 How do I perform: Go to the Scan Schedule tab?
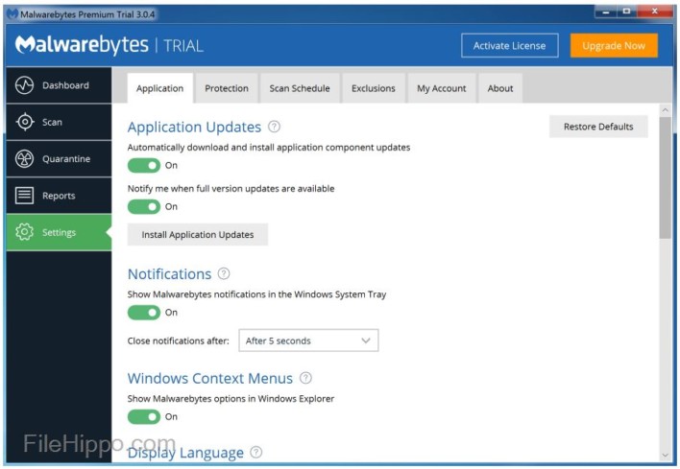[x=300, y=88]
